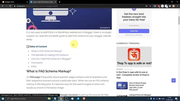Open the Chrome profile avatar
Image resolution: width=180 pixels, height=101 pixels.
point(174,6)
